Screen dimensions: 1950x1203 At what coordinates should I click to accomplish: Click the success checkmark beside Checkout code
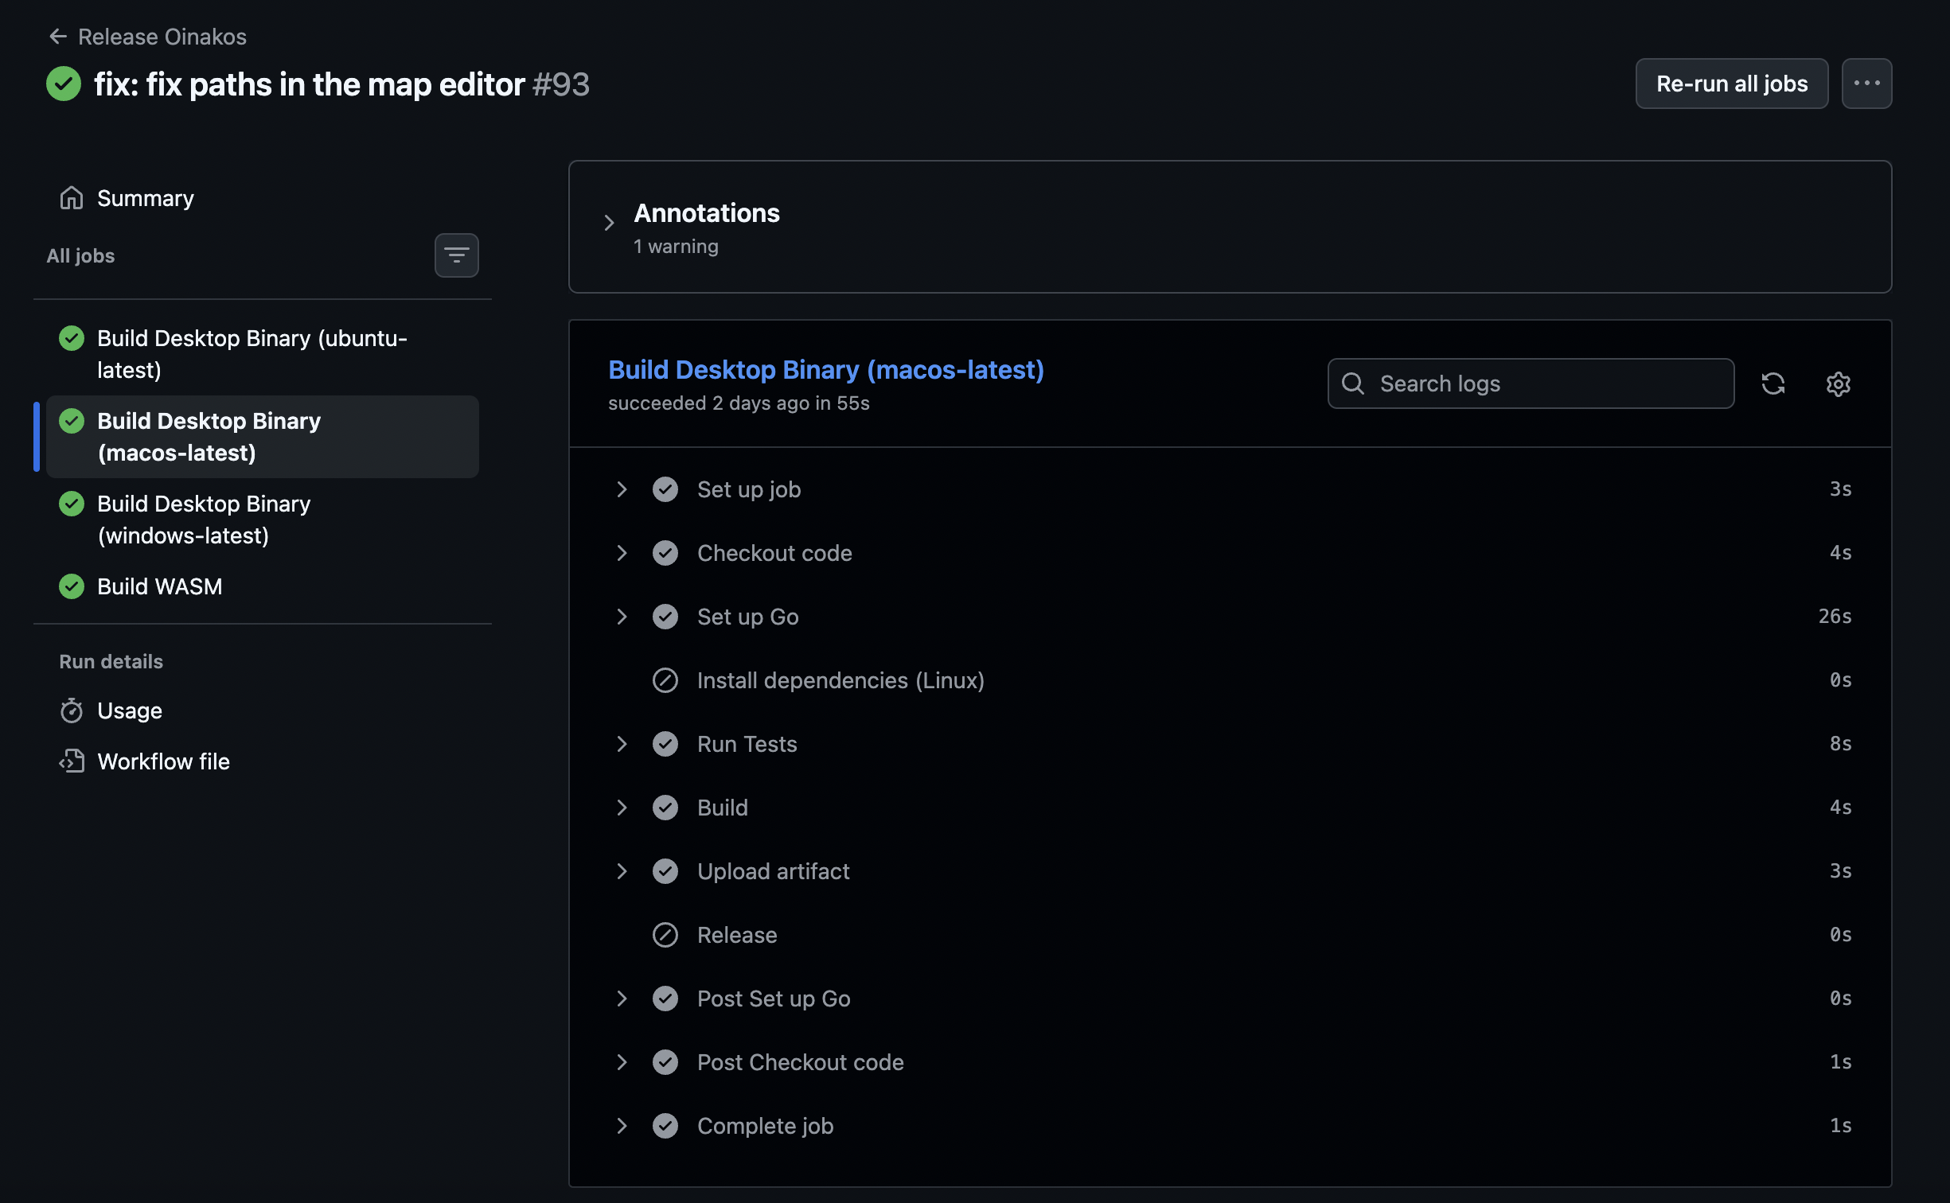point(665,552)
